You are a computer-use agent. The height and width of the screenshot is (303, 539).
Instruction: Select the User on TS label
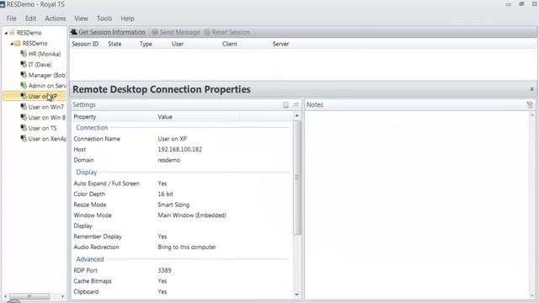tap(42, 129)
